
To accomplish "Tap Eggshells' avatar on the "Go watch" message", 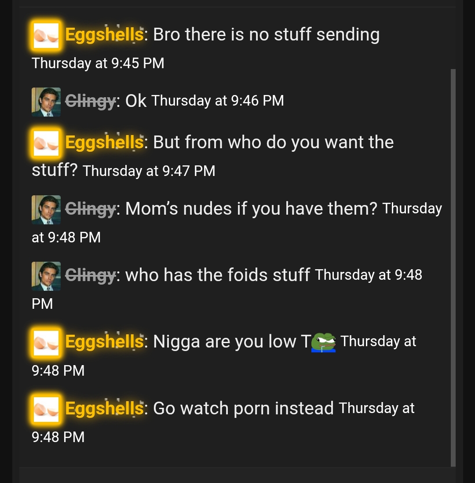I will 46,409.
